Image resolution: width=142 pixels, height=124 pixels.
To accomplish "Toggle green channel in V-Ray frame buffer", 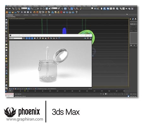I will point(29,38).
